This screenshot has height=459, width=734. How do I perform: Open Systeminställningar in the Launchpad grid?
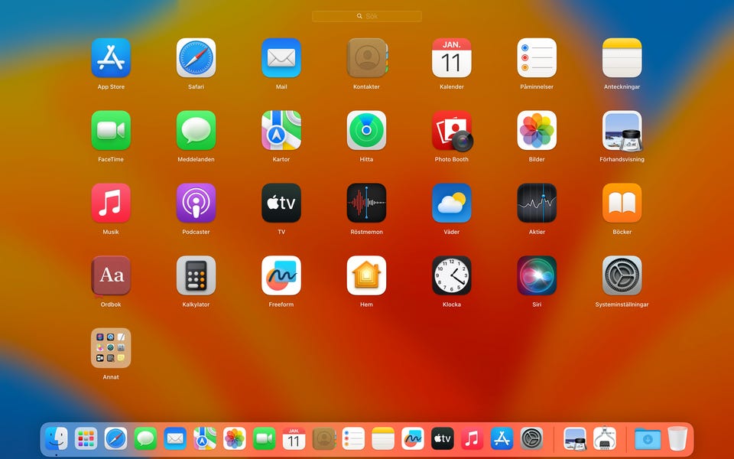[622, 275]
